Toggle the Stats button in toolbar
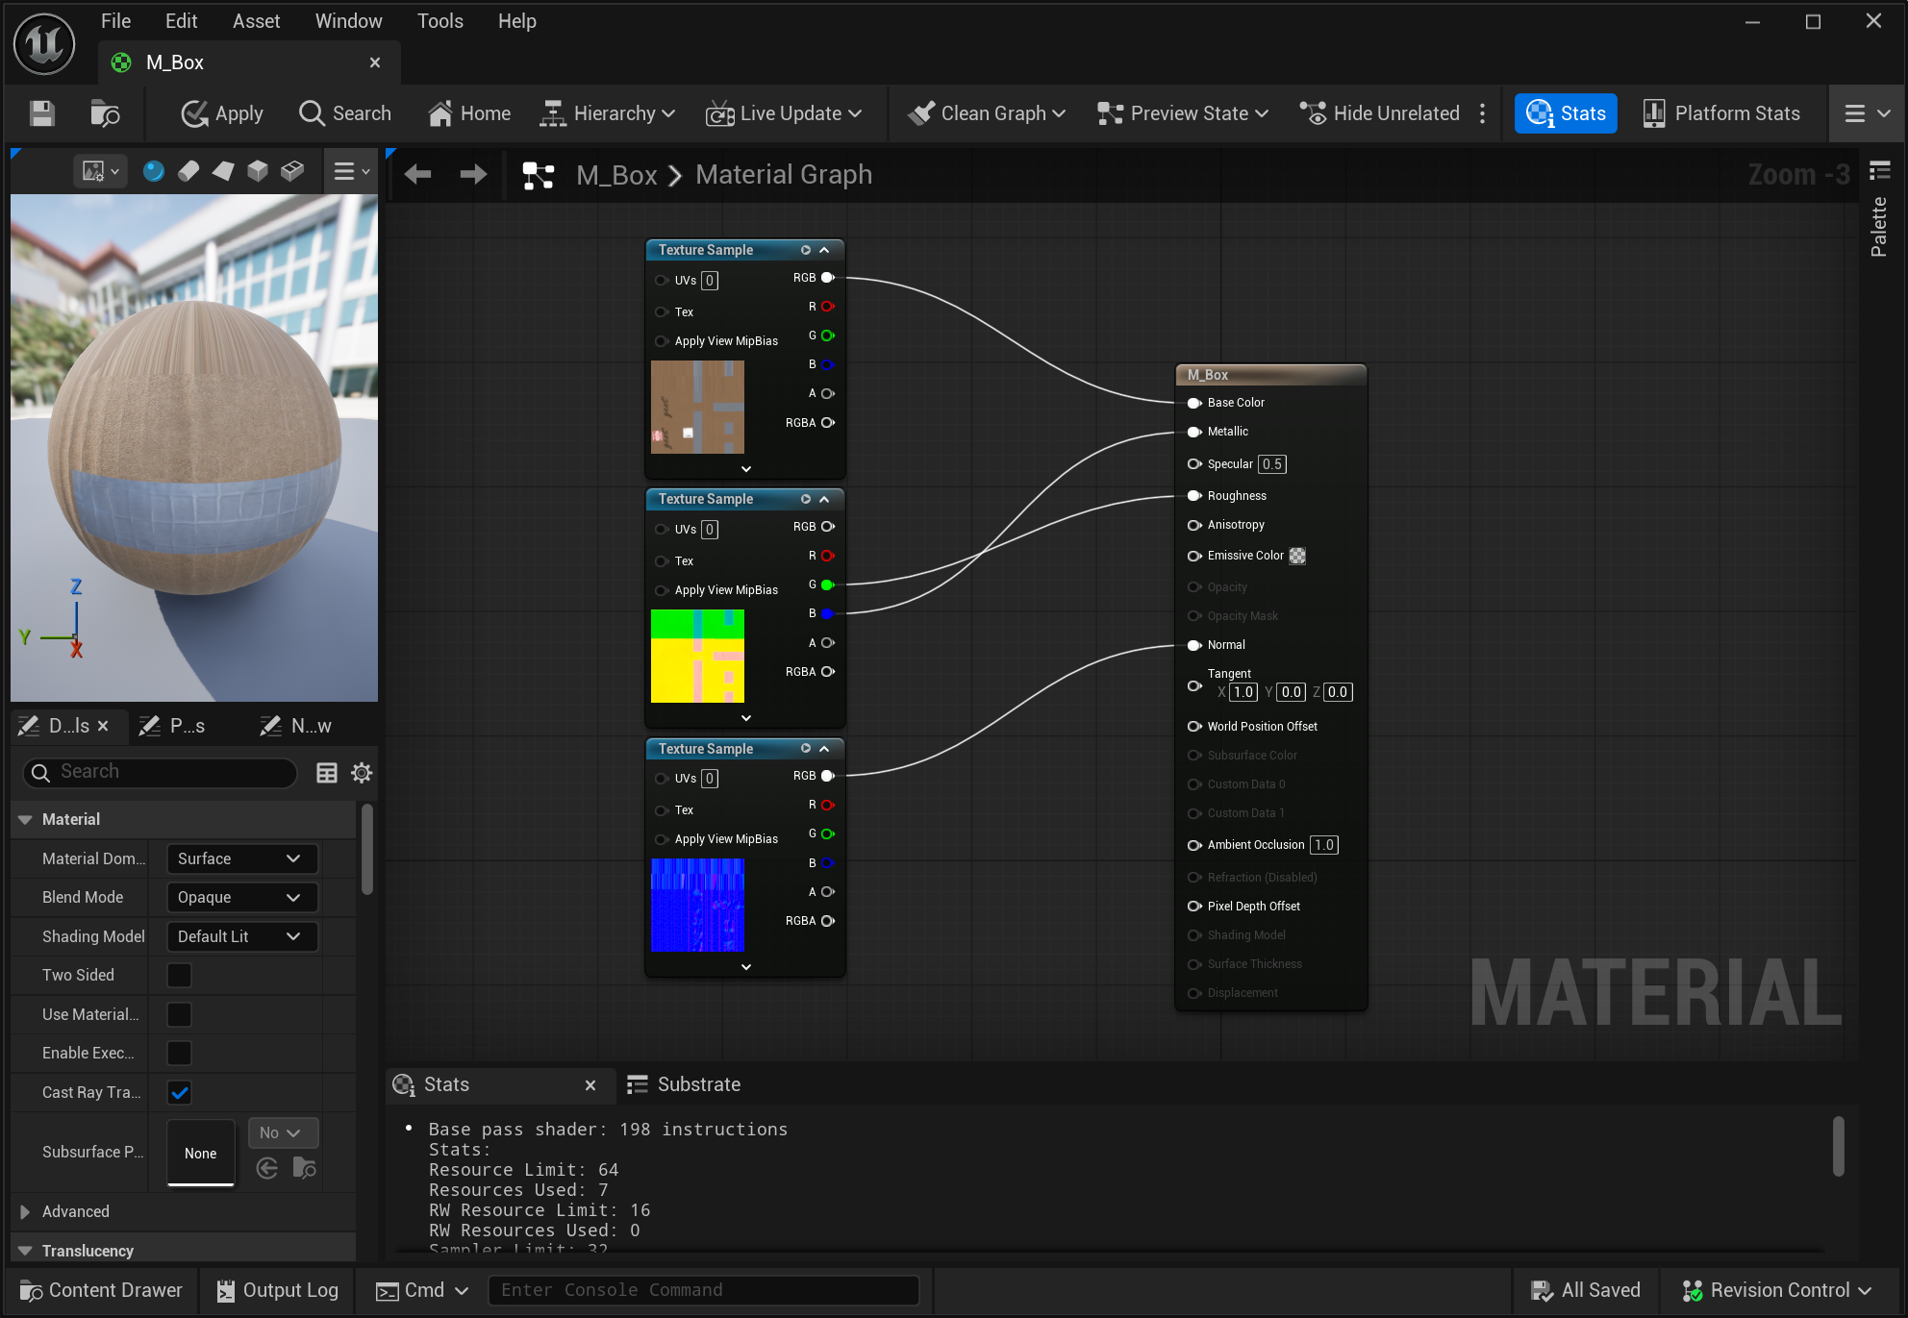The width and height of the screenshot is (1908, 1318). (x=1565, y=113)
